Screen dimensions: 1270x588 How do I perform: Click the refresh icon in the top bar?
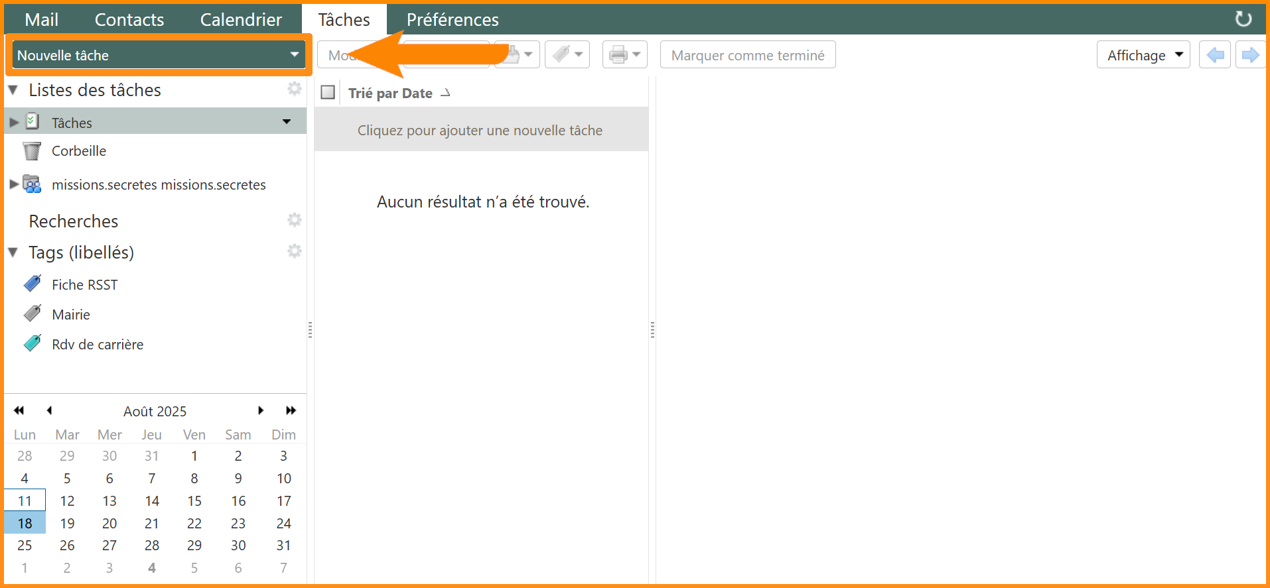pos(1243,19)
